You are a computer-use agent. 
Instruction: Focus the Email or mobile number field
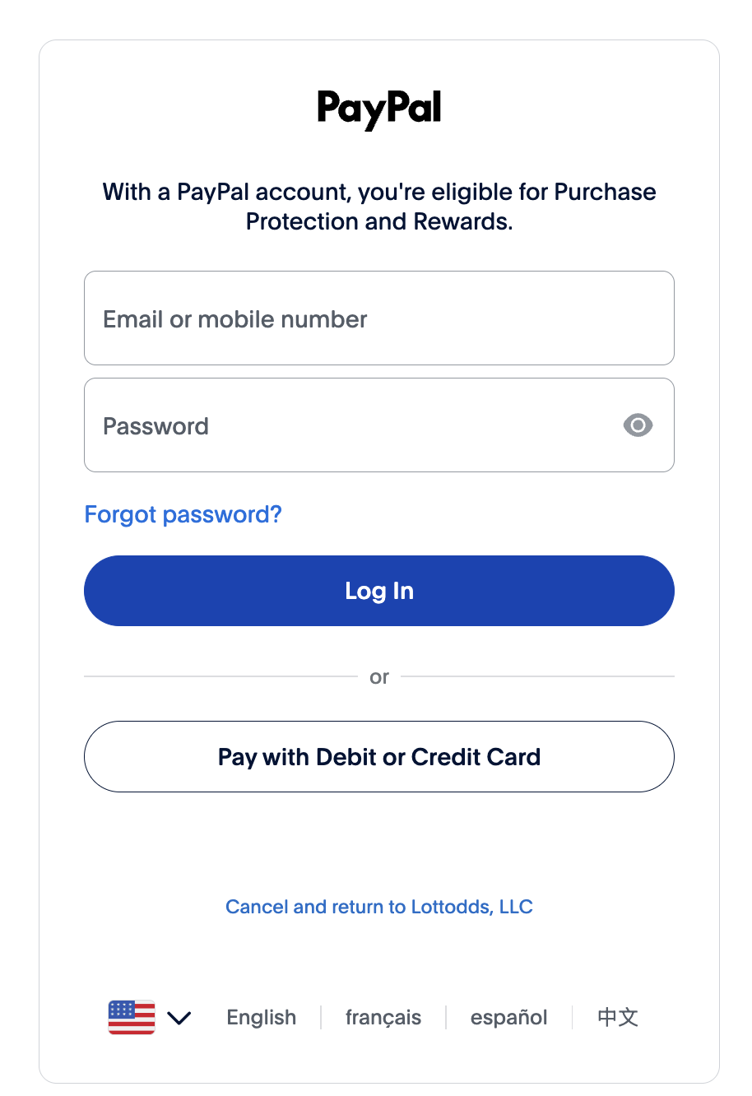pyautogui.click(x=379, y=318)
